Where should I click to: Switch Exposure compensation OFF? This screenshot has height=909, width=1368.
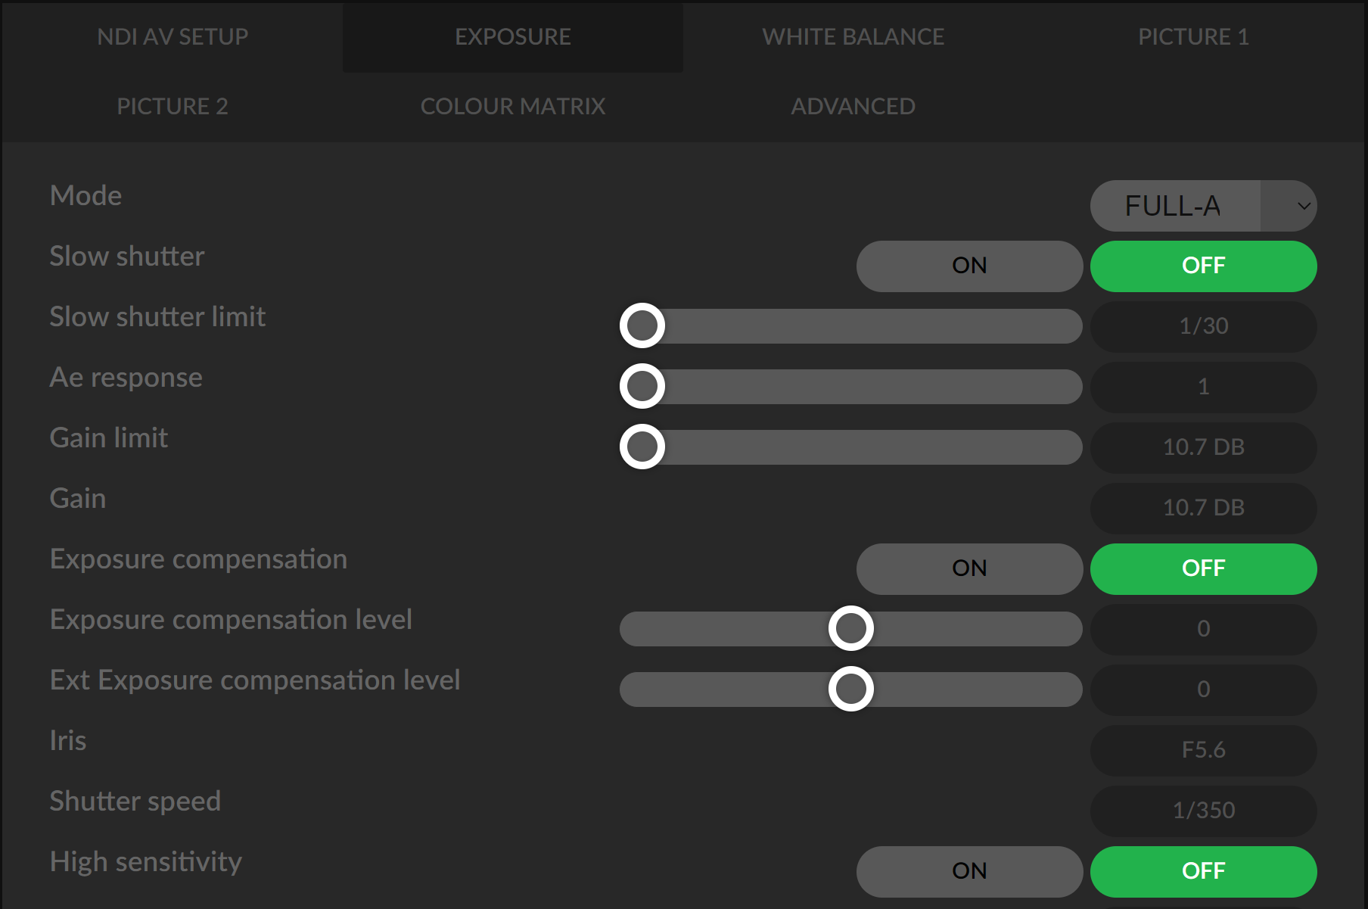[x=1203, y=568]
